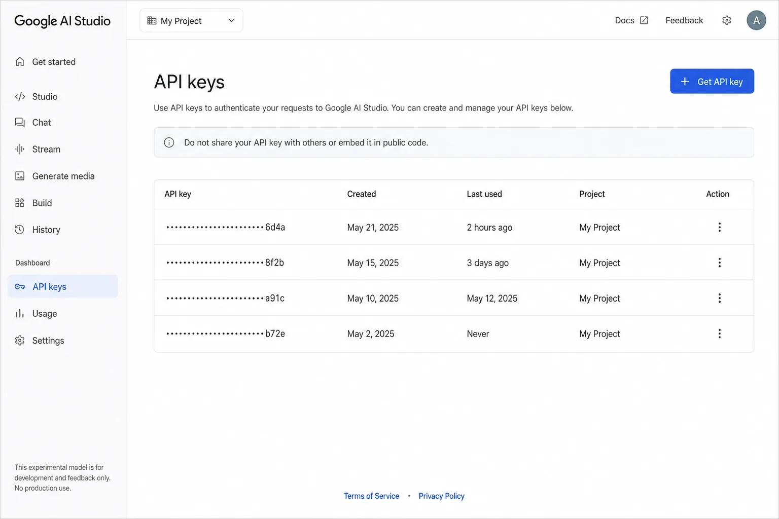Open actions menu for key ending 8f2b
This screenshot has width=779, height=519.
pyautogui.click(x=719, y=263)
